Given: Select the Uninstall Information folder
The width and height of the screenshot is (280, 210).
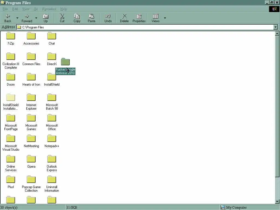Looking at the screenshot, I should [52, 184].
